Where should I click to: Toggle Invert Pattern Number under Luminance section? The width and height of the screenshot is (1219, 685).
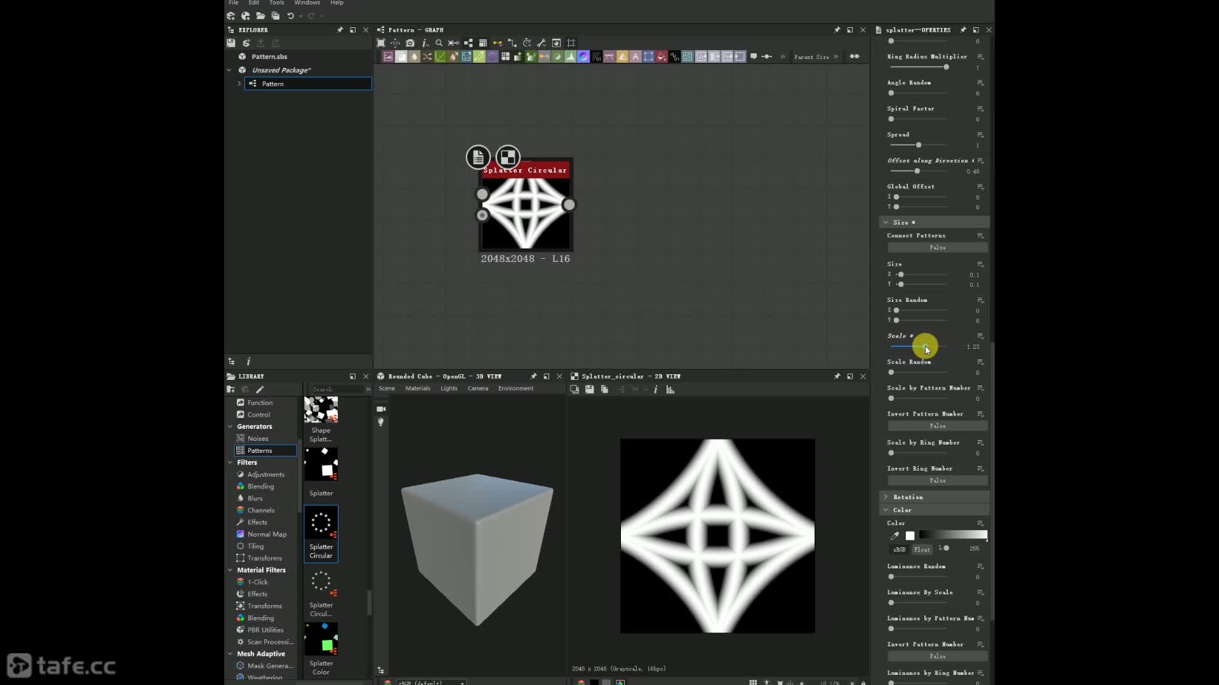click(x=937, y=656)
